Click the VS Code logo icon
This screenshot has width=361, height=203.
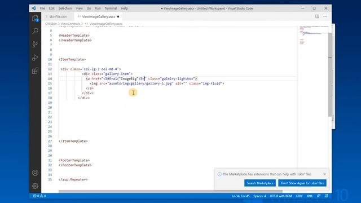point(34,8)
